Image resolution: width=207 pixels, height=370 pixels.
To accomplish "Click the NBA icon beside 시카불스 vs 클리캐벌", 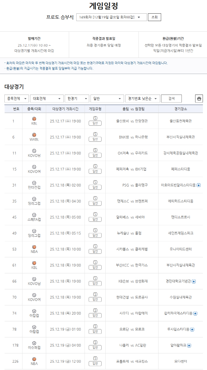I will (x=34, y=248).
